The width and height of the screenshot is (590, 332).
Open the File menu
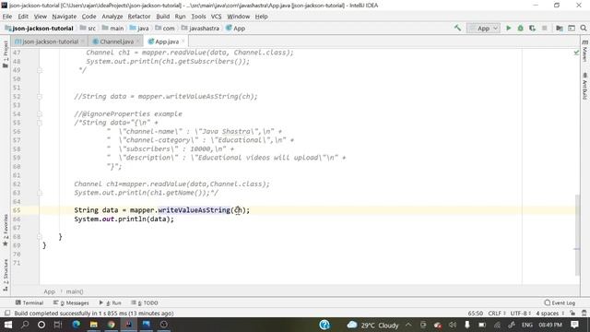pyautogui.click(x=7, y=17)
